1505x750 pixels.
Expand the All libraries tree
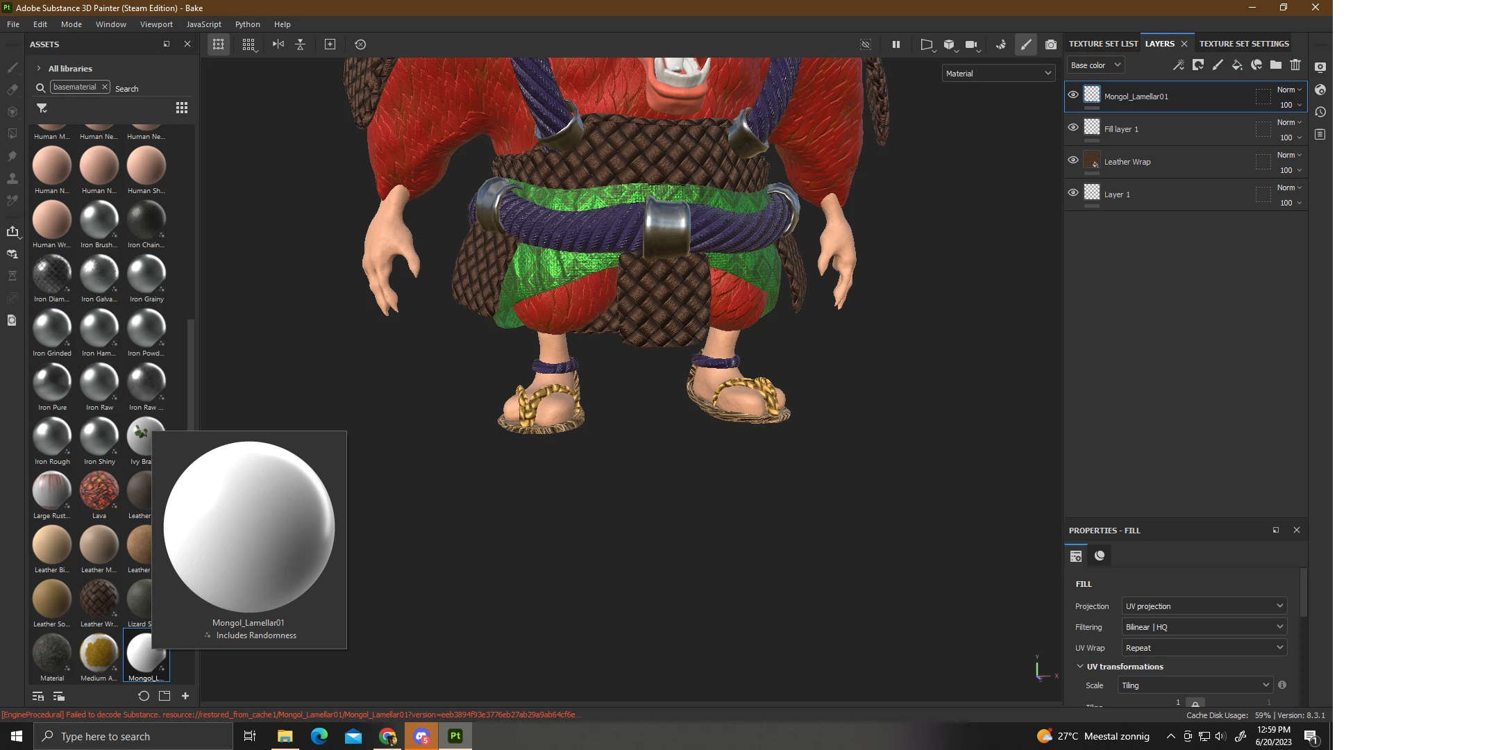(39, 69)
